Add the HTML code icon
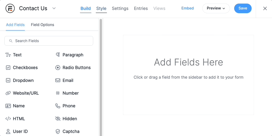Image resolution: width=272 pixels, height=136 pixels. [8, 119]
